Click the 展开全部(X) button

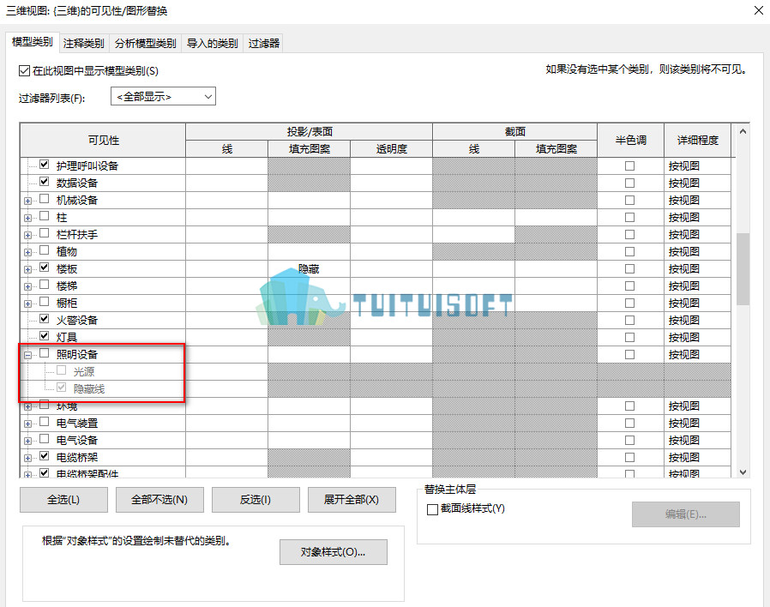(352, 500)
